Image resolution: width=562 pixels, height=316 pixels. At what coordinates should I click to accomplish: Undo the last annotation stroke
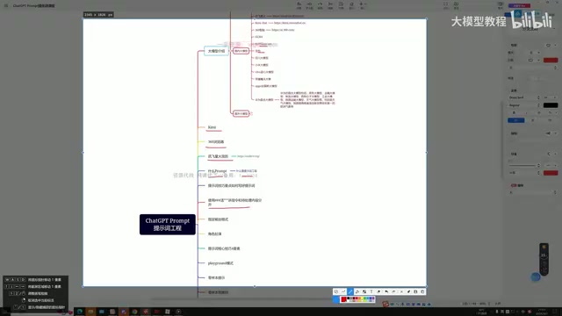[x=386, y=291]
